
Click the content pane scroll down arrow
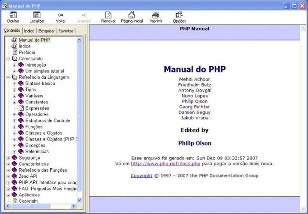[303, 209]
